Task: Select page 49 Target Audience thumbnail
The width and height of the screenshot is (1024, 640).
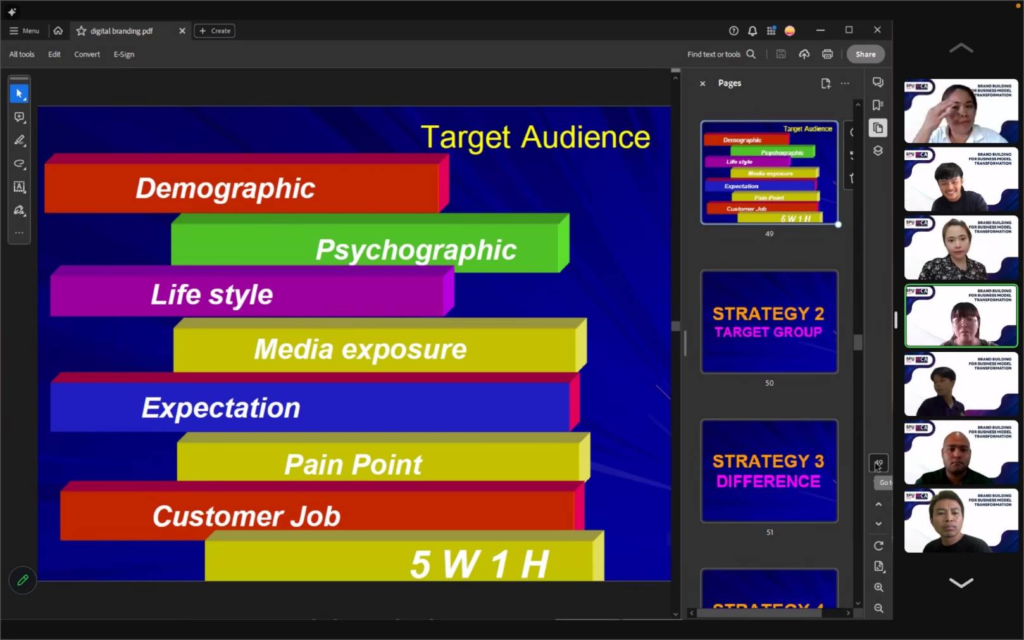Action: click(770, 172)
